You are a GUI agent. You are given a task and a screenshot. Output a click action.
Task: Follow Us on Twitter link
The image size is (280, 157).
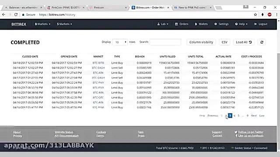click(x=249, y=132)
